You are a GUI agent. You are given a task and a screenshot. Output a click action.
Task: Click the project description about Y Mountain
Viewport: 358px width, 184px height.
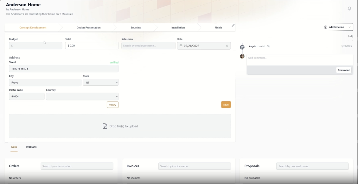[40, 14]
